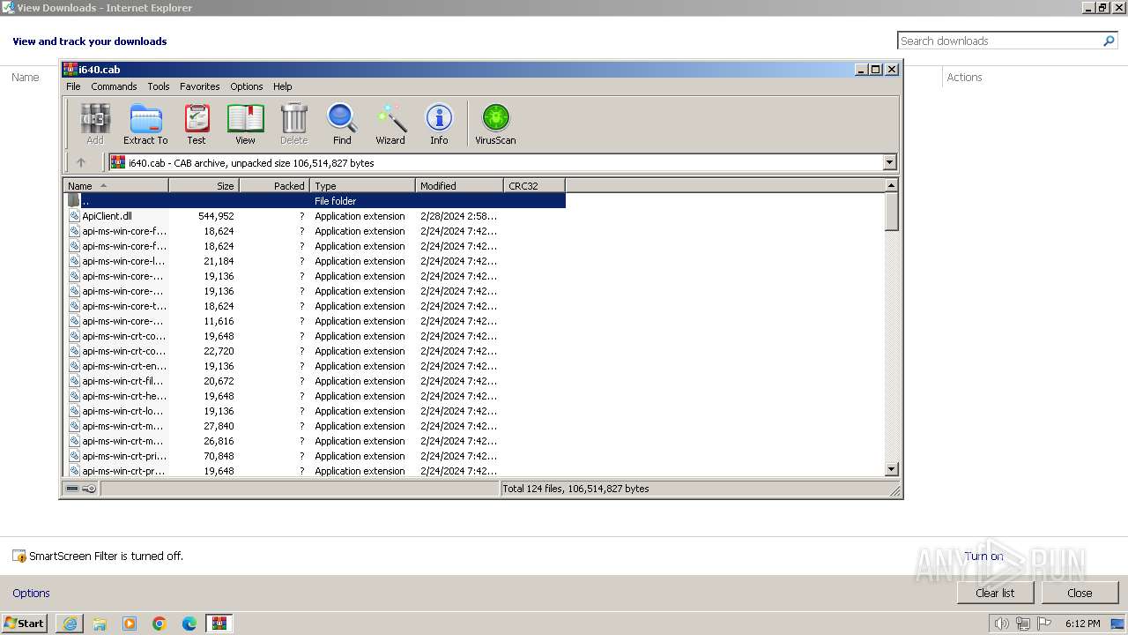Open the Options link in View Downloads
This screenshot has width=1128, height=635.
click(x=31, y=594)
